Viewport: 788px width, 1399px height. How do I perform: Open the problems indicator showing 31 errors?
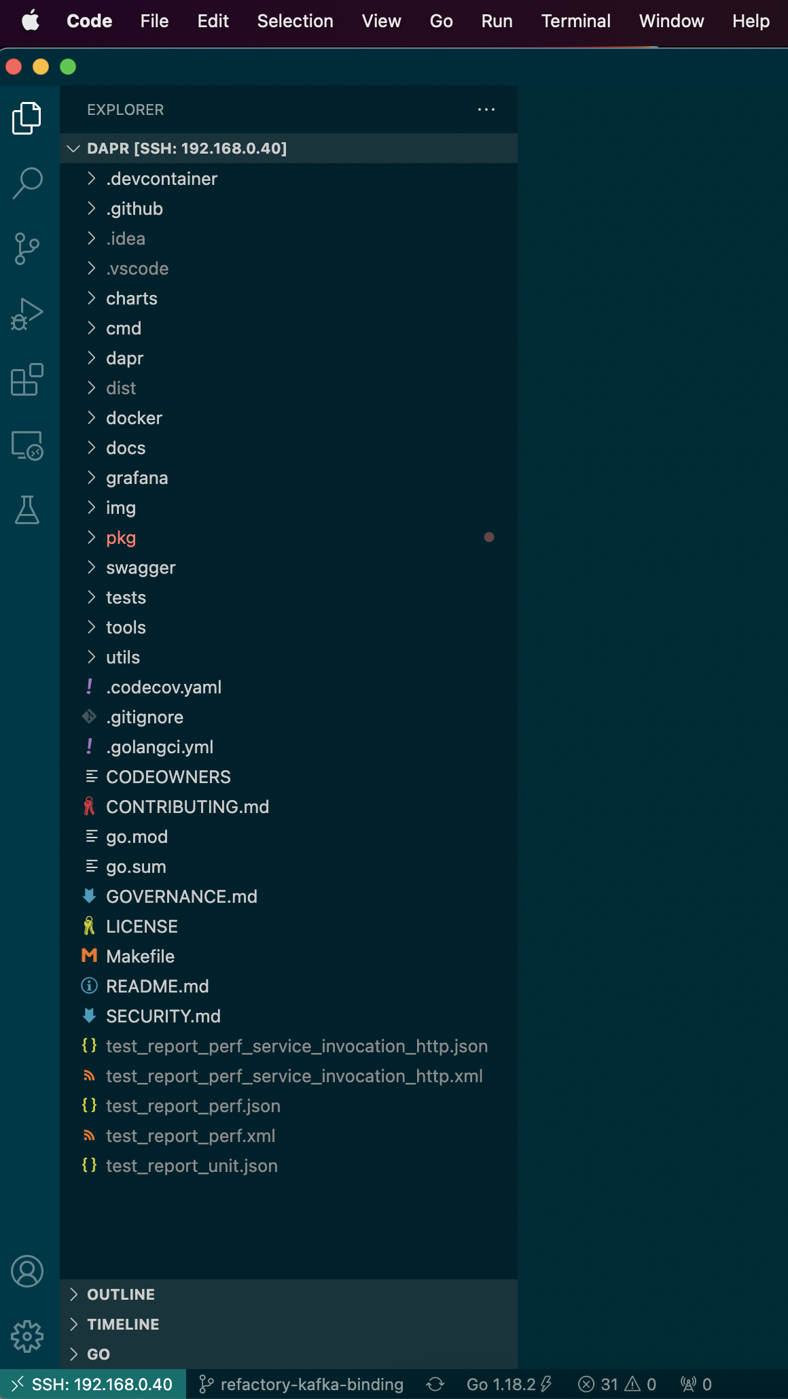pos(617,1384)
